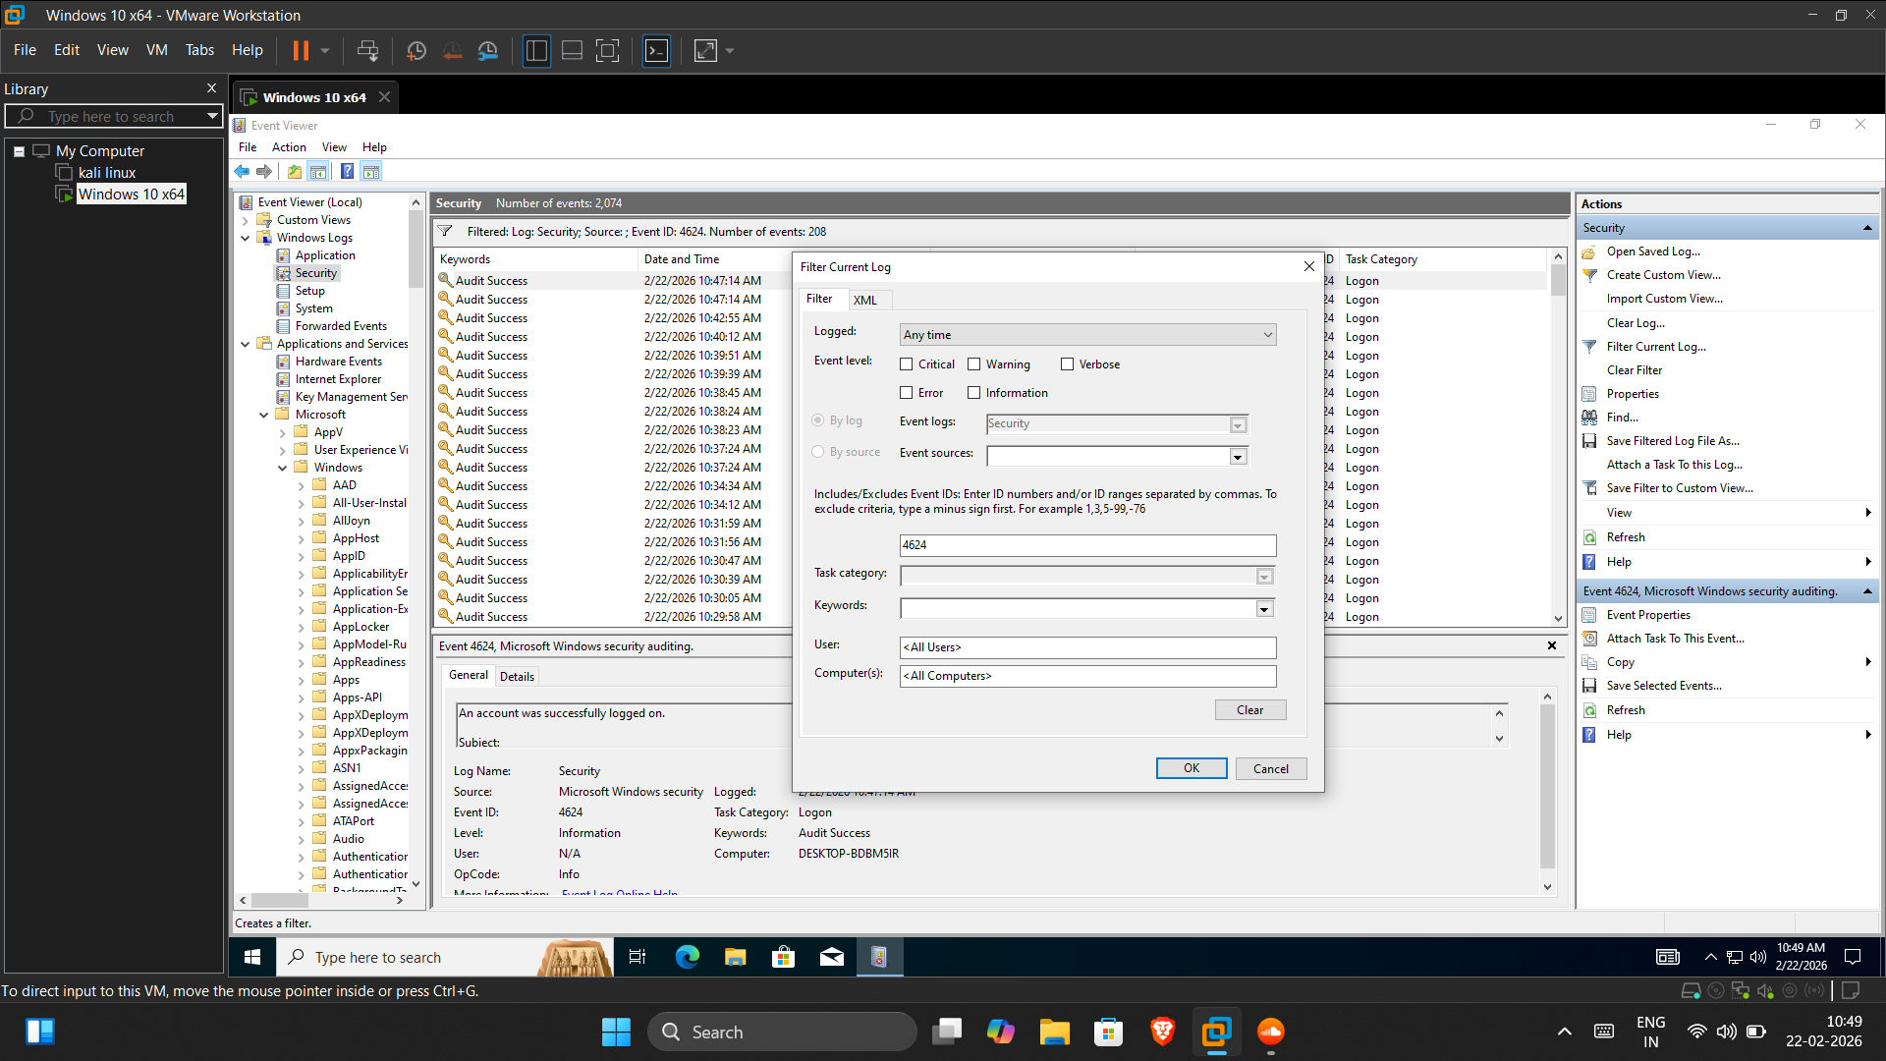The width and height of the screenshot is (1886, 1061).
Task: Click Save Filter to Custom View action
Action: pos(1680,488)
